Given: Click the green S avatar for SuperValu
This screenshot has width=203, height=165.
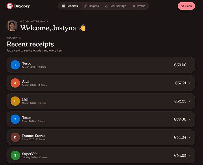Looking at the screenshot, I should pos(15,155).
